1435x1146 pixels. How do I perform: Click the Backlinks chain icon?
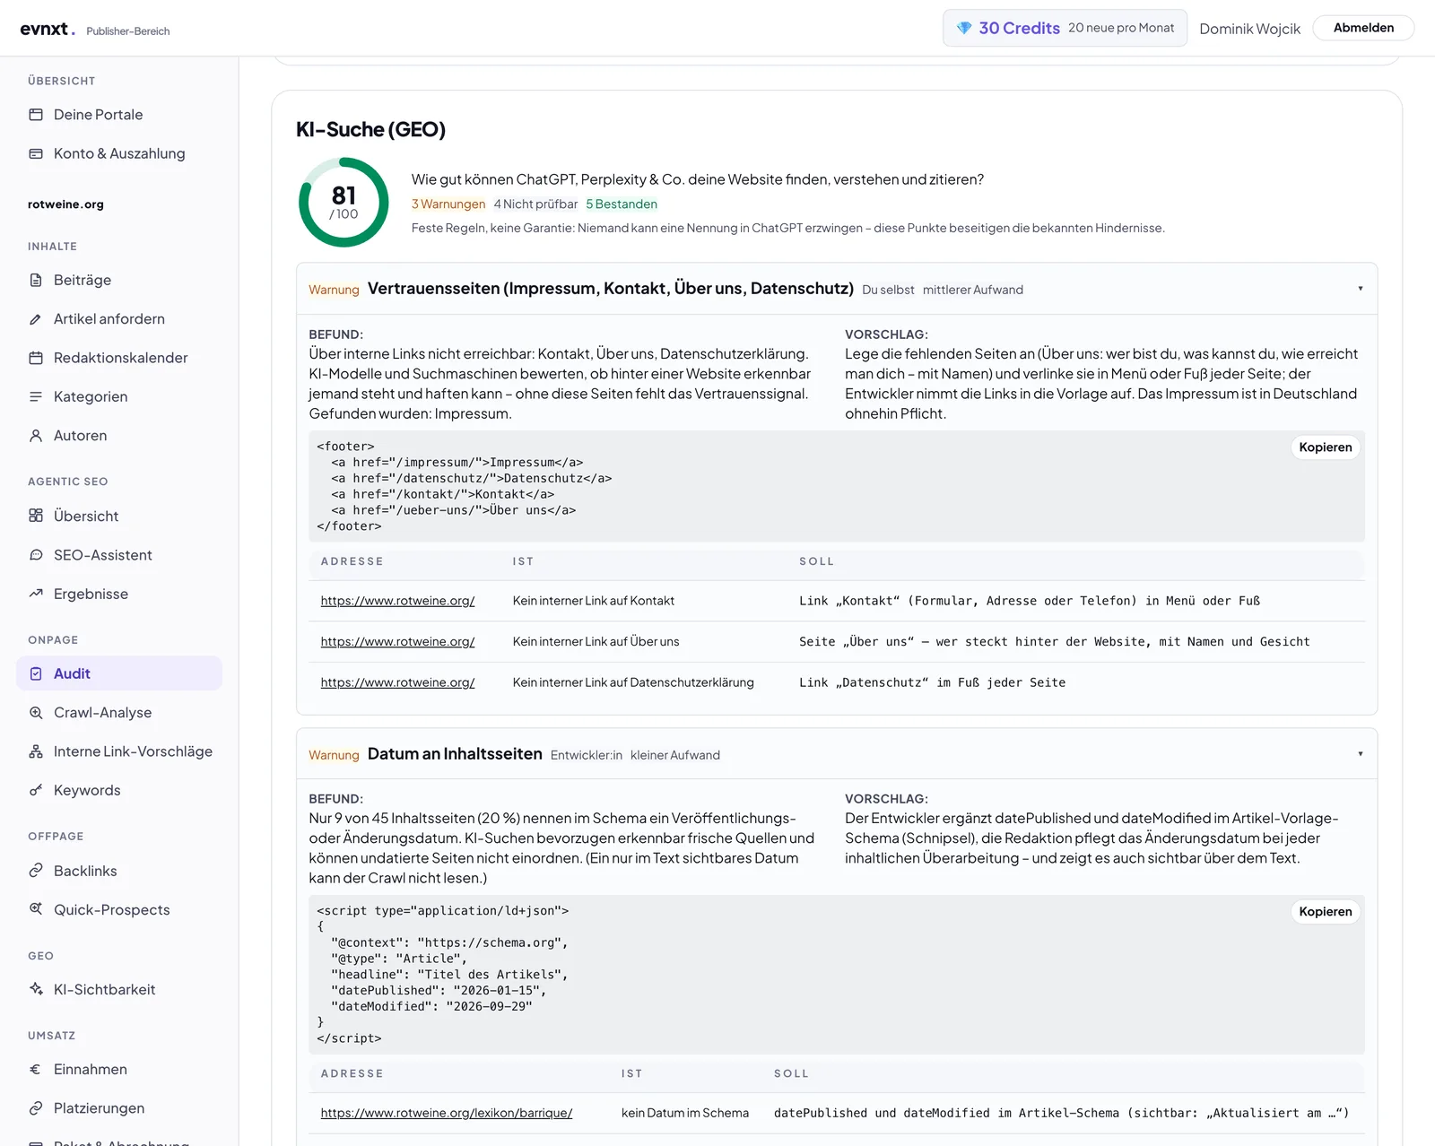pyautogui.click(x=36, y=871)
